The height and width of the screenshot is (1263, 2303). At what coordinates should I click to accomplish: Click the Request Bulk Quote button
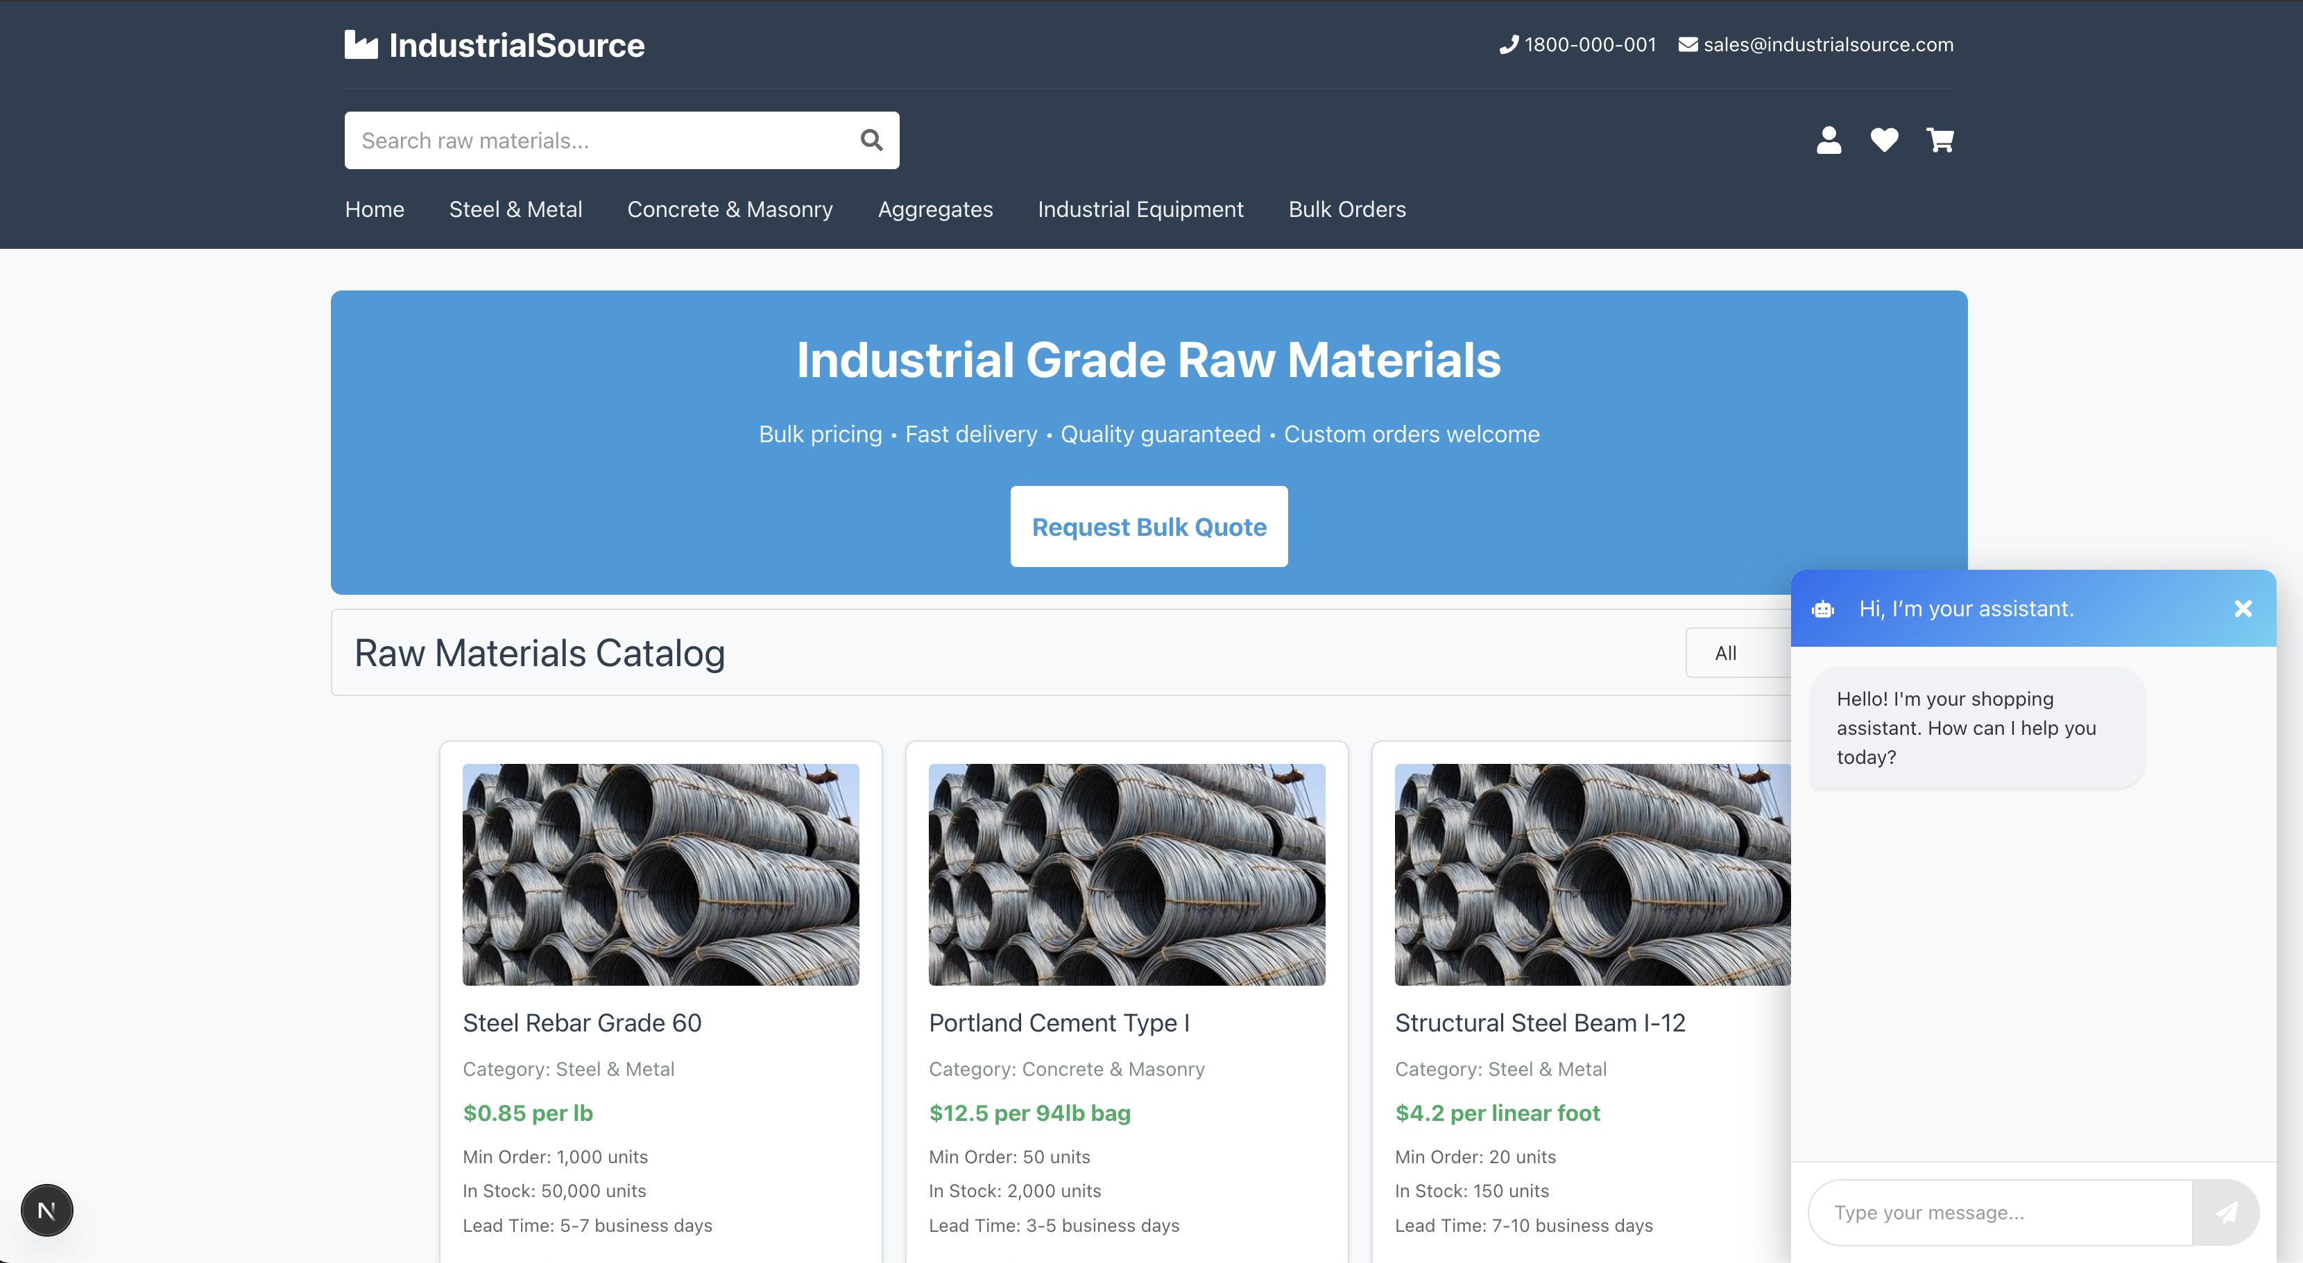click(x=1149, y=526)
